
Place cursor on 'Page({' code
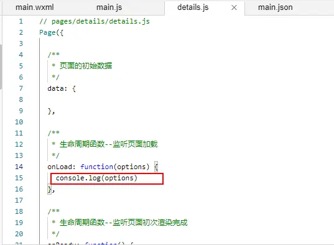click(52, 32)
